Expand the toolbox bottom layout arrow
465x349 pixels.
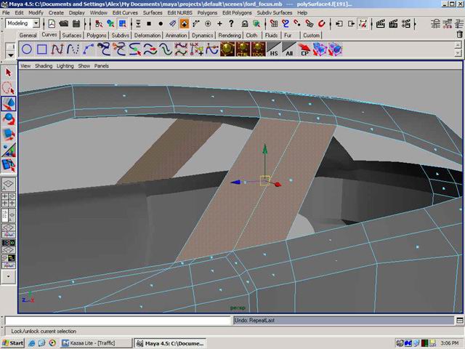[x=9, y=277]
